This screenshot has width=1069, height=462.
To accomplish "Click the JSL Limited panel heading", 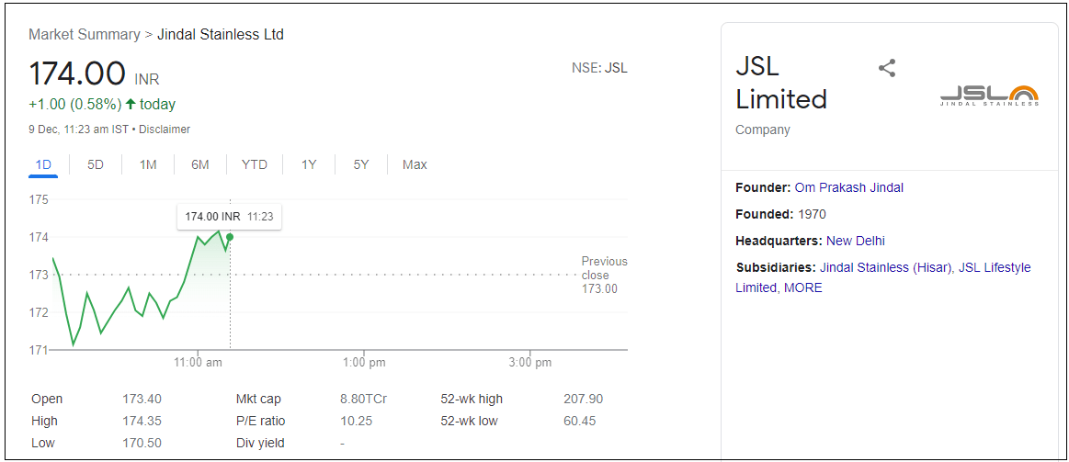I will pos(781,83).
